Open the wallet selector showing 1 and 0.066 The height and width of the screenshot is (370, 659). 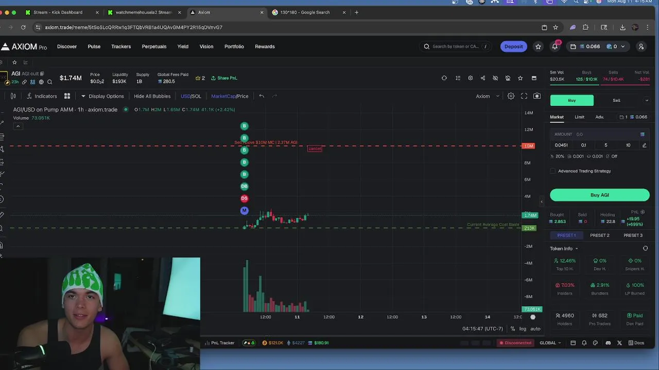[x=633, y=117]
